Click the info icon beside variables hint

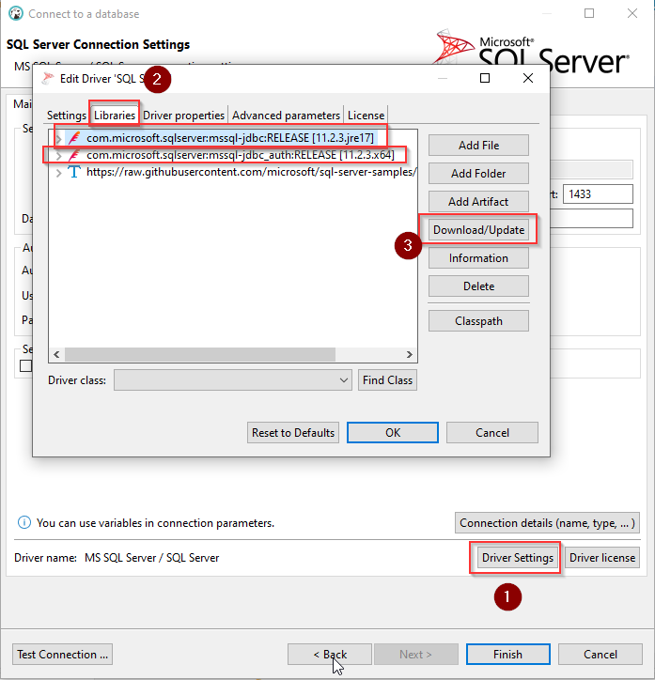click(x=24, y=522)
